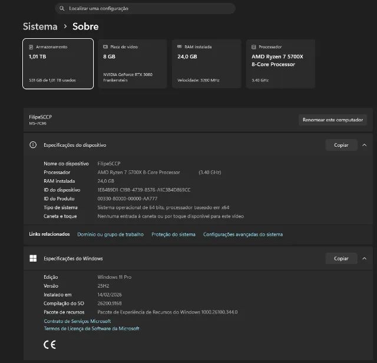Click 'NVIDIA GeForce RTX 3080' text
The image size is (377, 363).
click(x=128, y=75)
